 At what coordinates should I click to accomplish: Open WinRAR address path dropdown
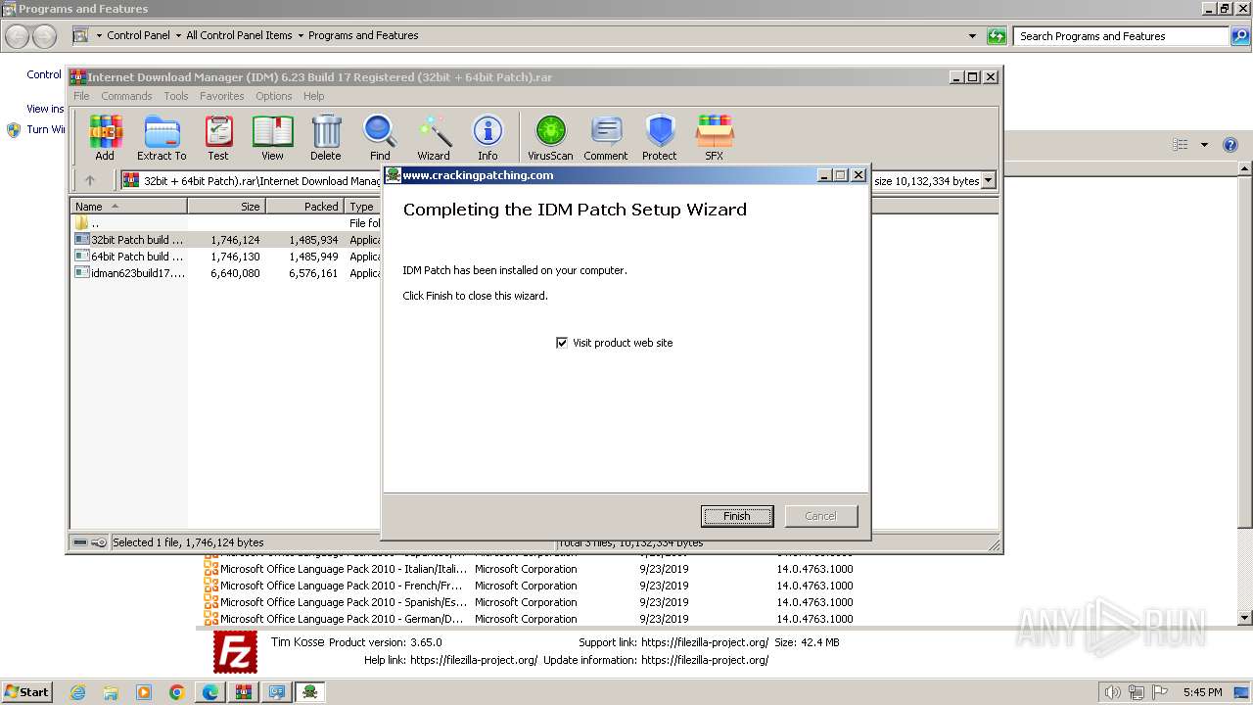[988, 180]
